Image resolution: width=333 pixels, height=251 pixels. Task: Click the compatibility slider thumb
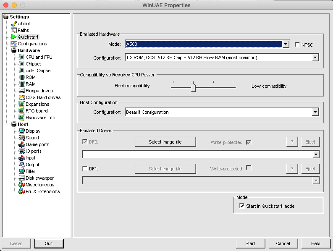pos(193,87)
